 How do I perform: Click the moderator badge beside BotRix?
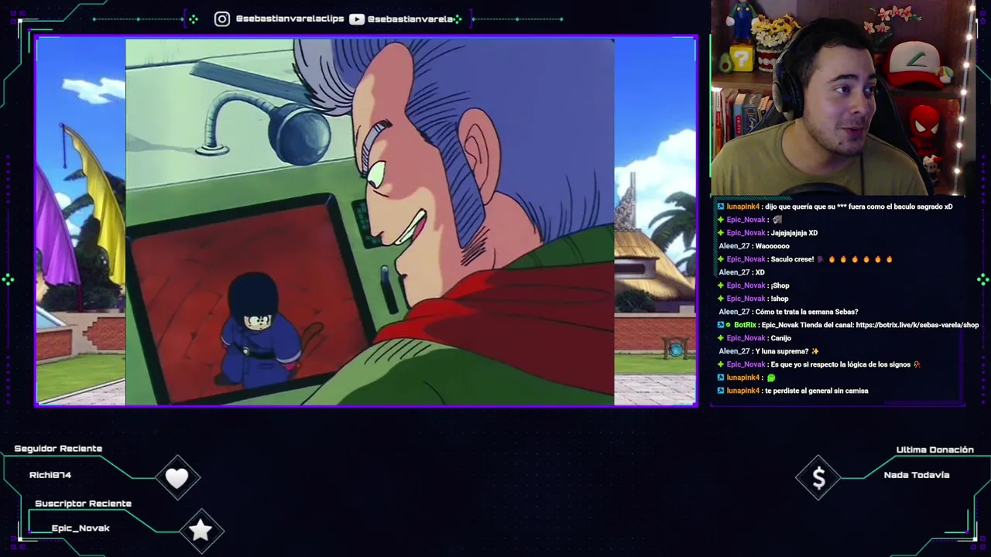[x=721, y=325]
